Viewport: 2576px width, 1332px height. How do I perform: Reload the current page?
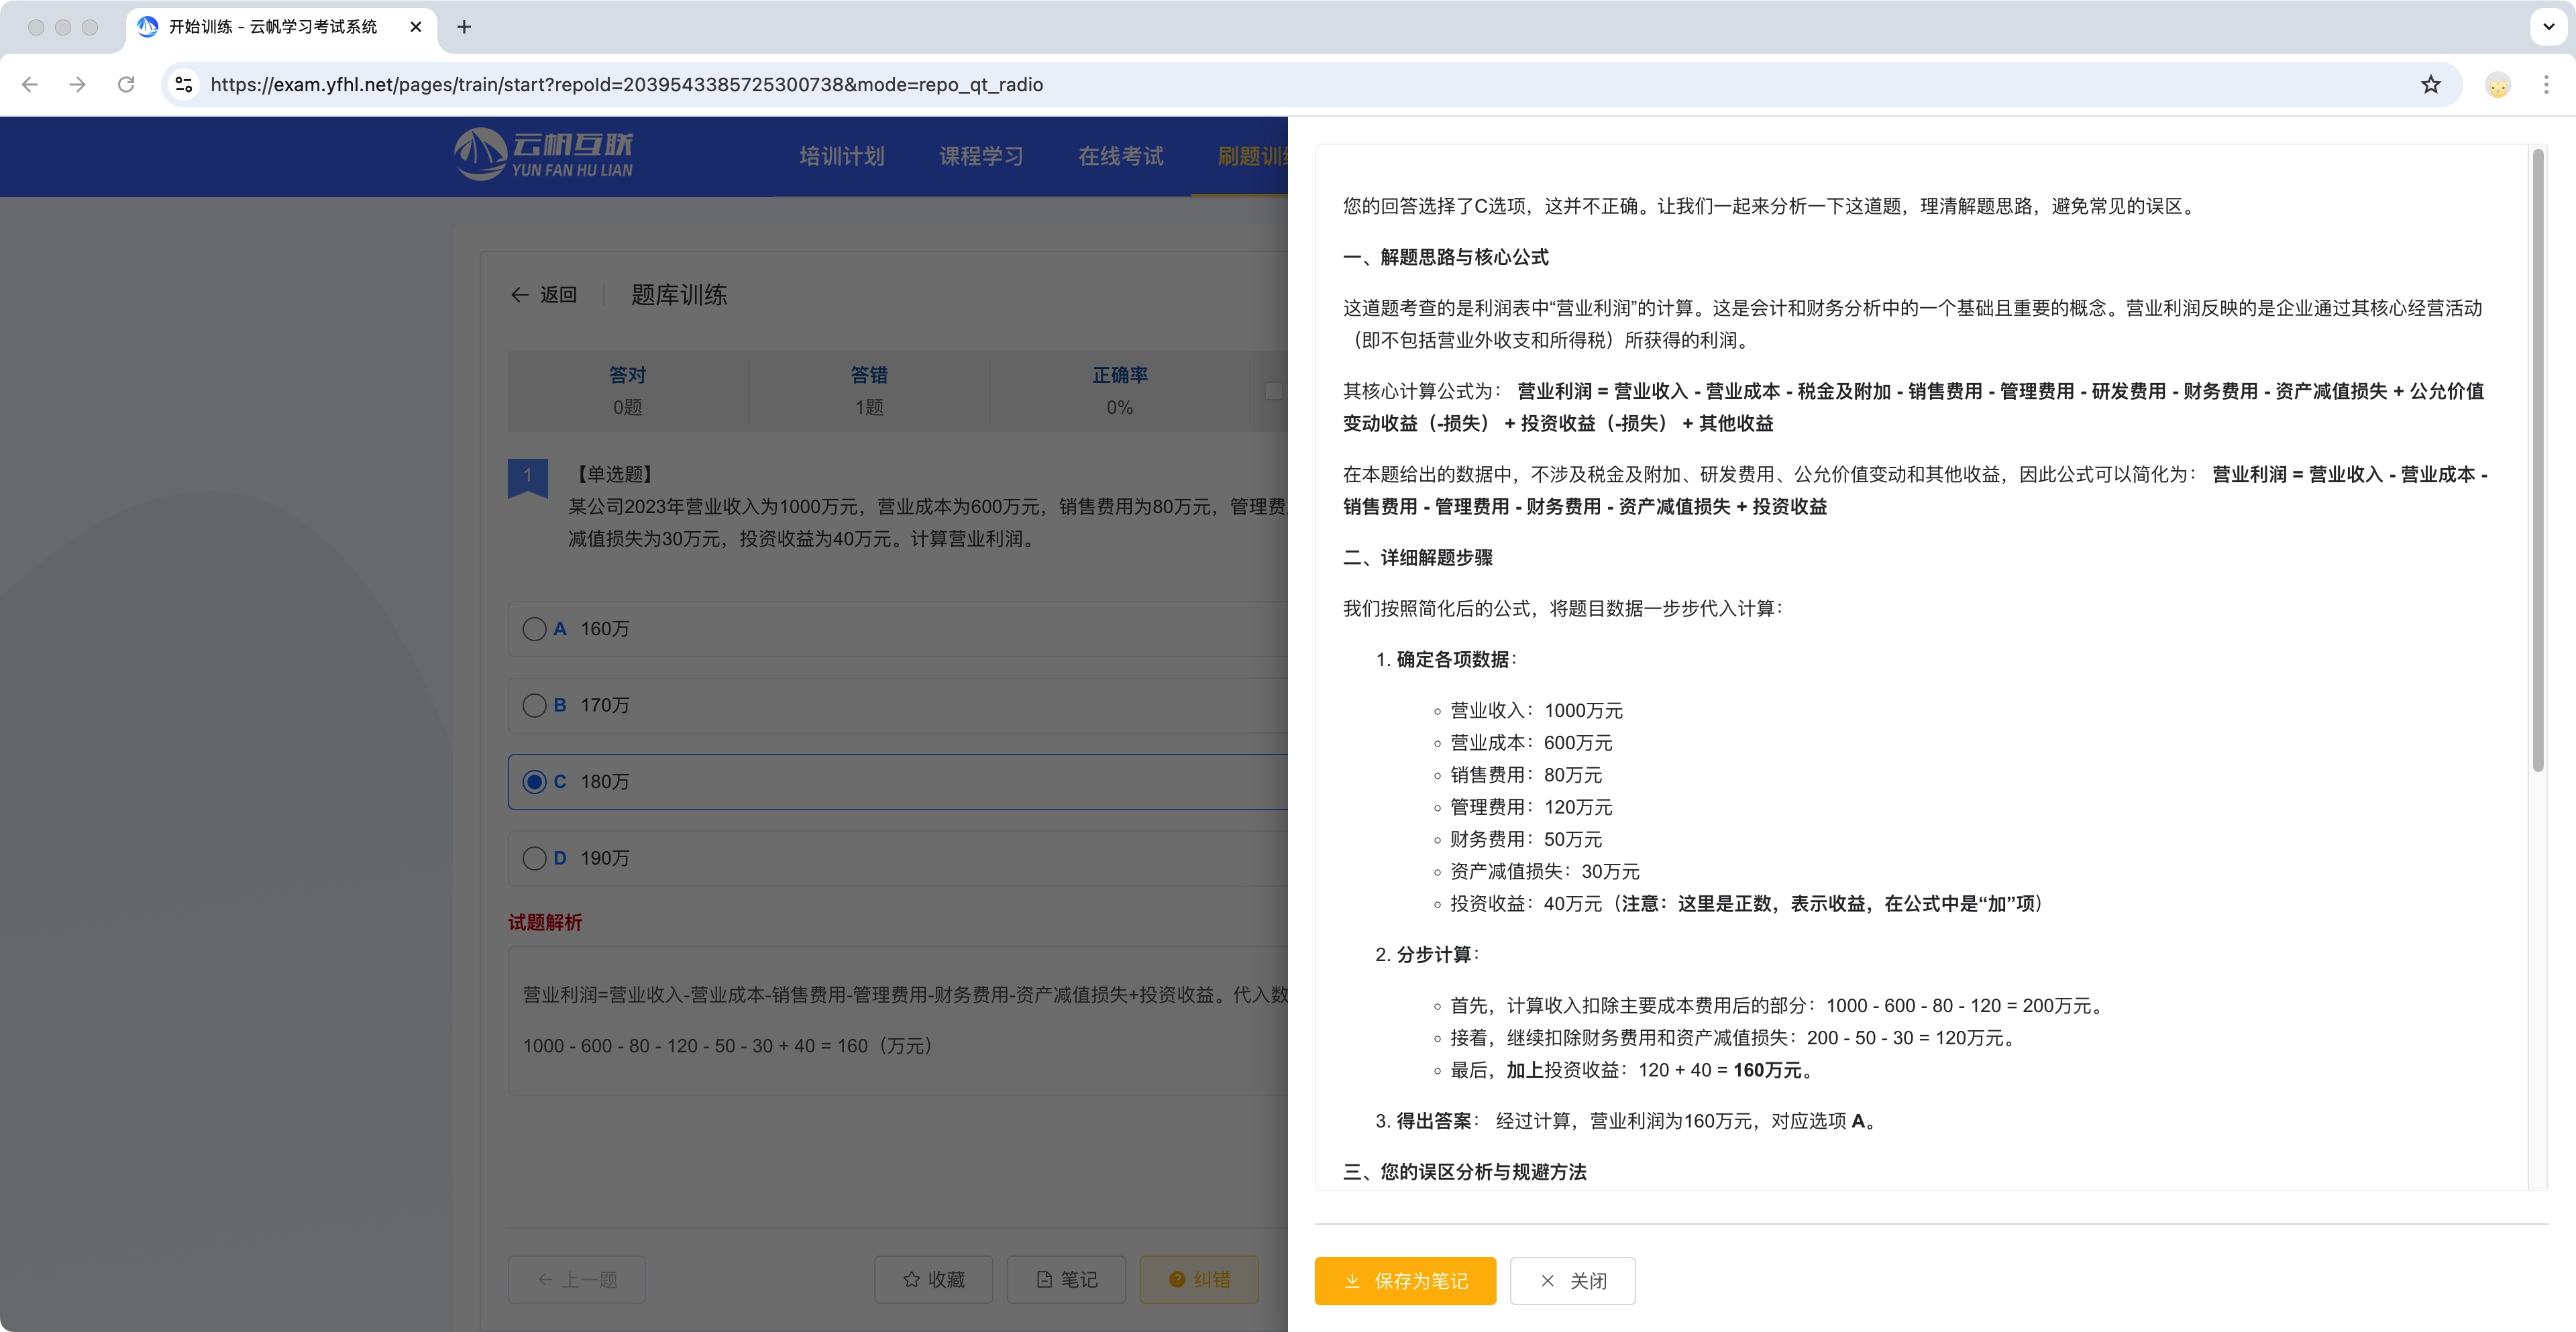point(127,85)
